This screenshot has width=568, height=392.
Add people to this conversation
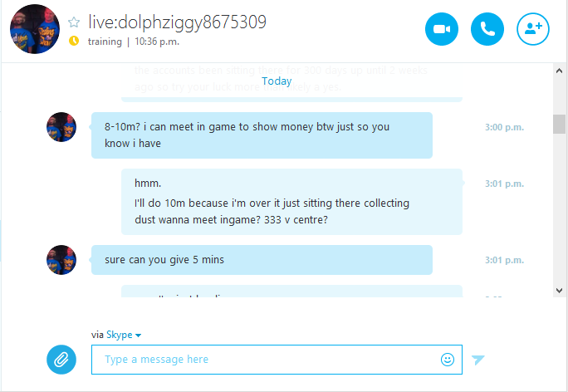pos(533,29)
